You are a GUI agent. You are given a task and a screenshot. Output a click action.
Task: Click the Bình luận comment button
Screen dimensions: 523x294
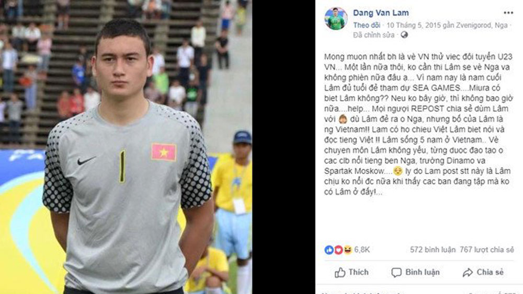(x=415, y=273)
